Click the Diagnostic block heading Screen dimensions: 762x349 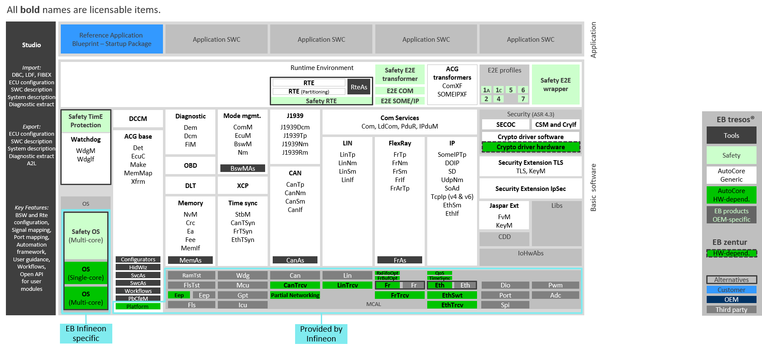(190, 116)
